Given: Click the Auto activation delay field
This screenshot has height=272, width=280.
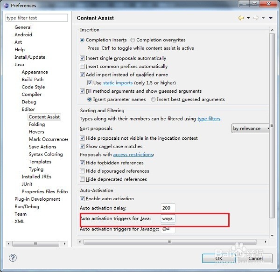Looking at the screenshot, I should (x=168, y=208).
